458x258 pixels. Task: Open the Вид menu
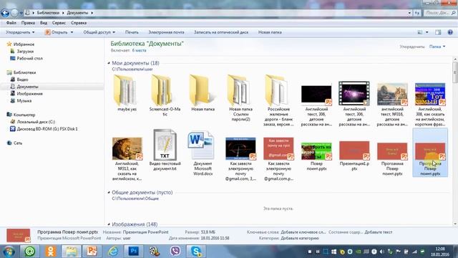[x=44, y=23]
